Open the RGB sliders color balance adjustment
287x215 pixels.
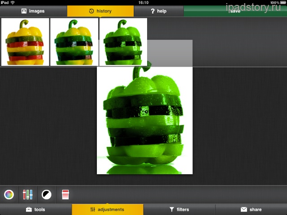[x=28, y=194]
